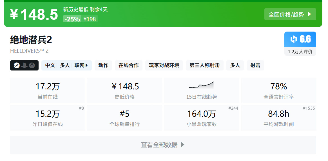The image size is (328, 161).
Task: Click the PlayStation platform icon
Action: coord(24,65)
